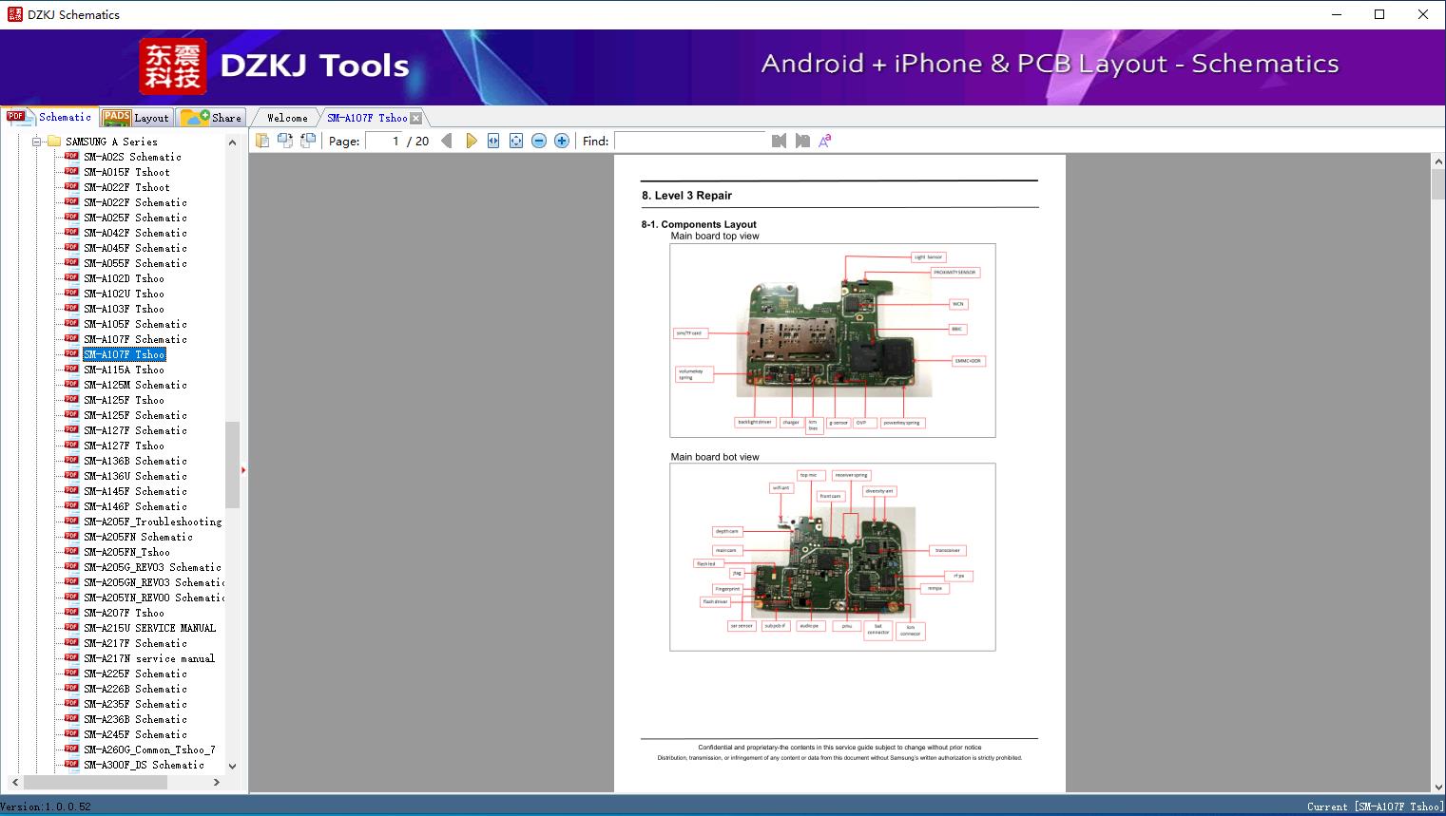
Task: Click the PDF icon beside SM-A217N service manual
Action: [71, 657]
